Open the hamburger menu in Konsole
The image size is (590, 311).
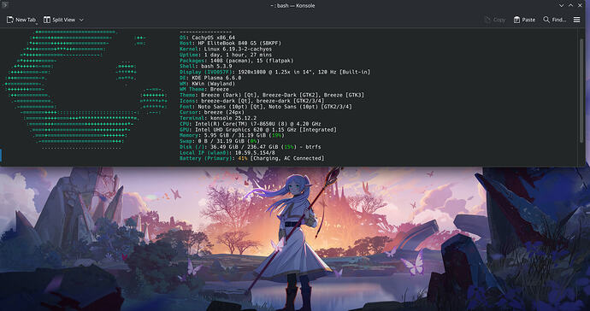(x=576, y=20)
